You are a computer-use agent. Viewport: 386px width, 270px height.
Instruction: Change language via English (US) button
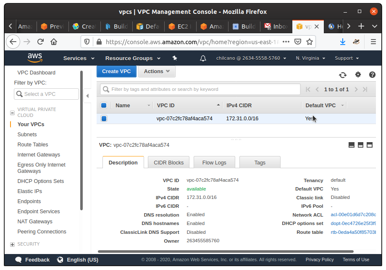click(78, 259)
